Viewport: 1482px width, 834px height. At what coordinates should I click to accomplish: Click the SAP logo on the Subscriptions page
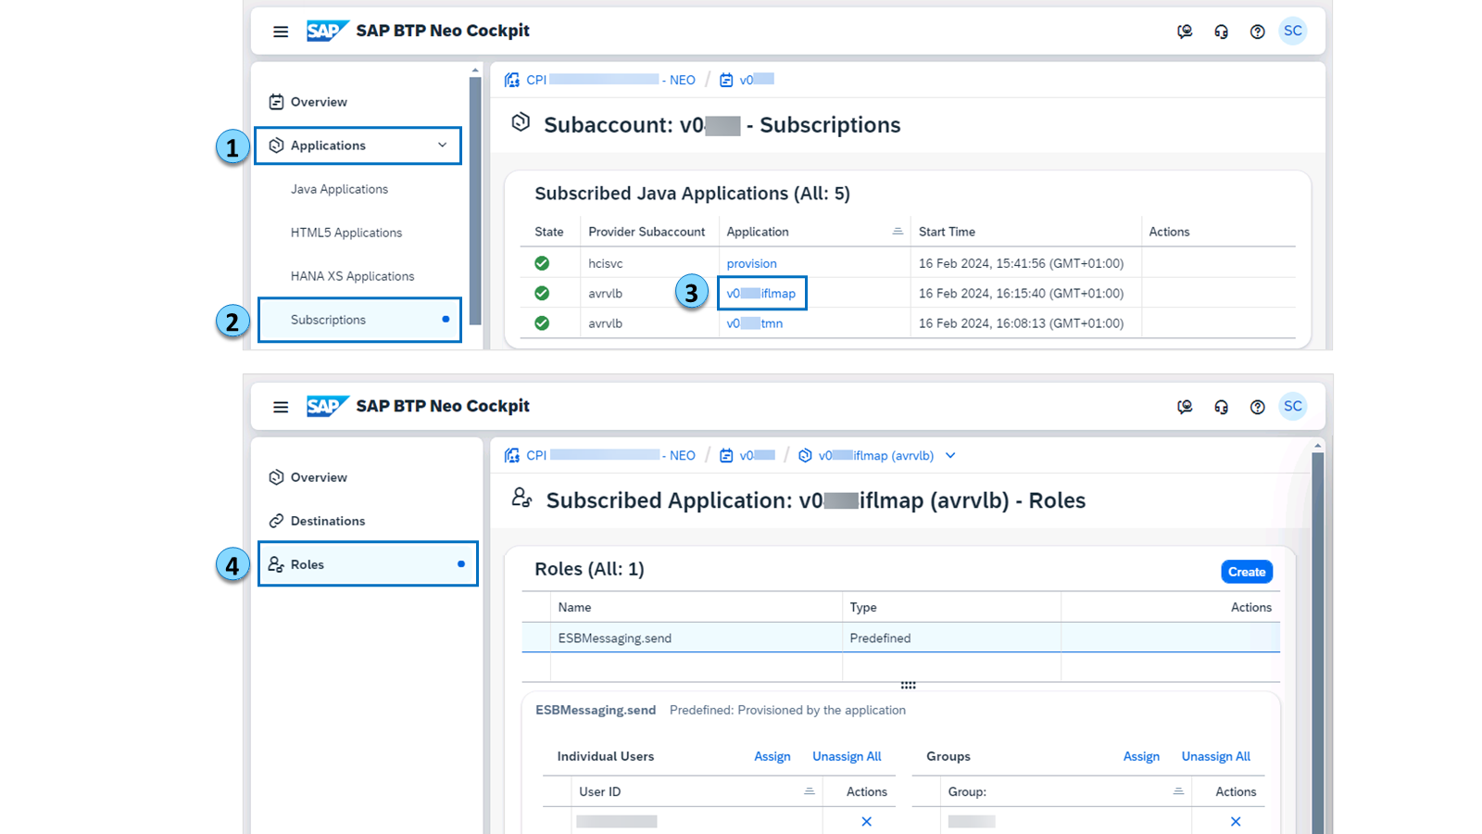tap(327, 31)
